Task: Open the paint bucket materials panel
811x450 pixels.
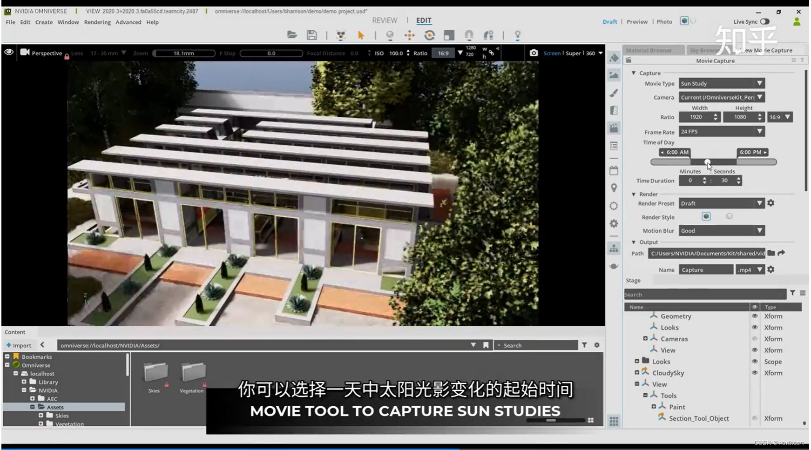Action: (x=614, y=58)
